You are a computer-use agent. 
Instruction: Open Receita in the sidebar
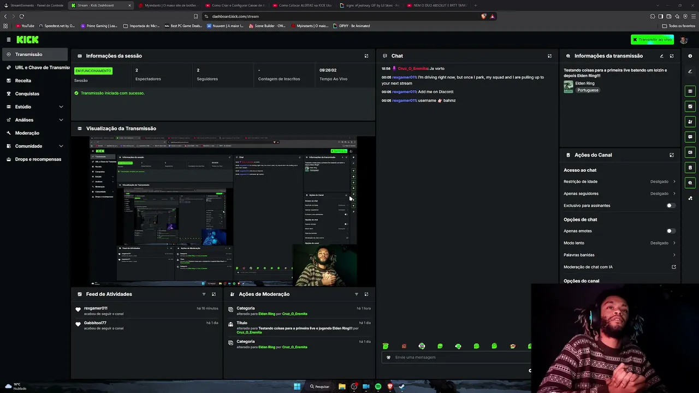point(35,81)
